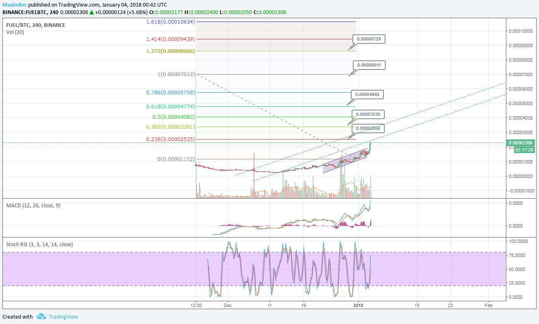Click the 0.00009000 price axis value
This screenshot has height=324, width=539.
click(521, 45)
